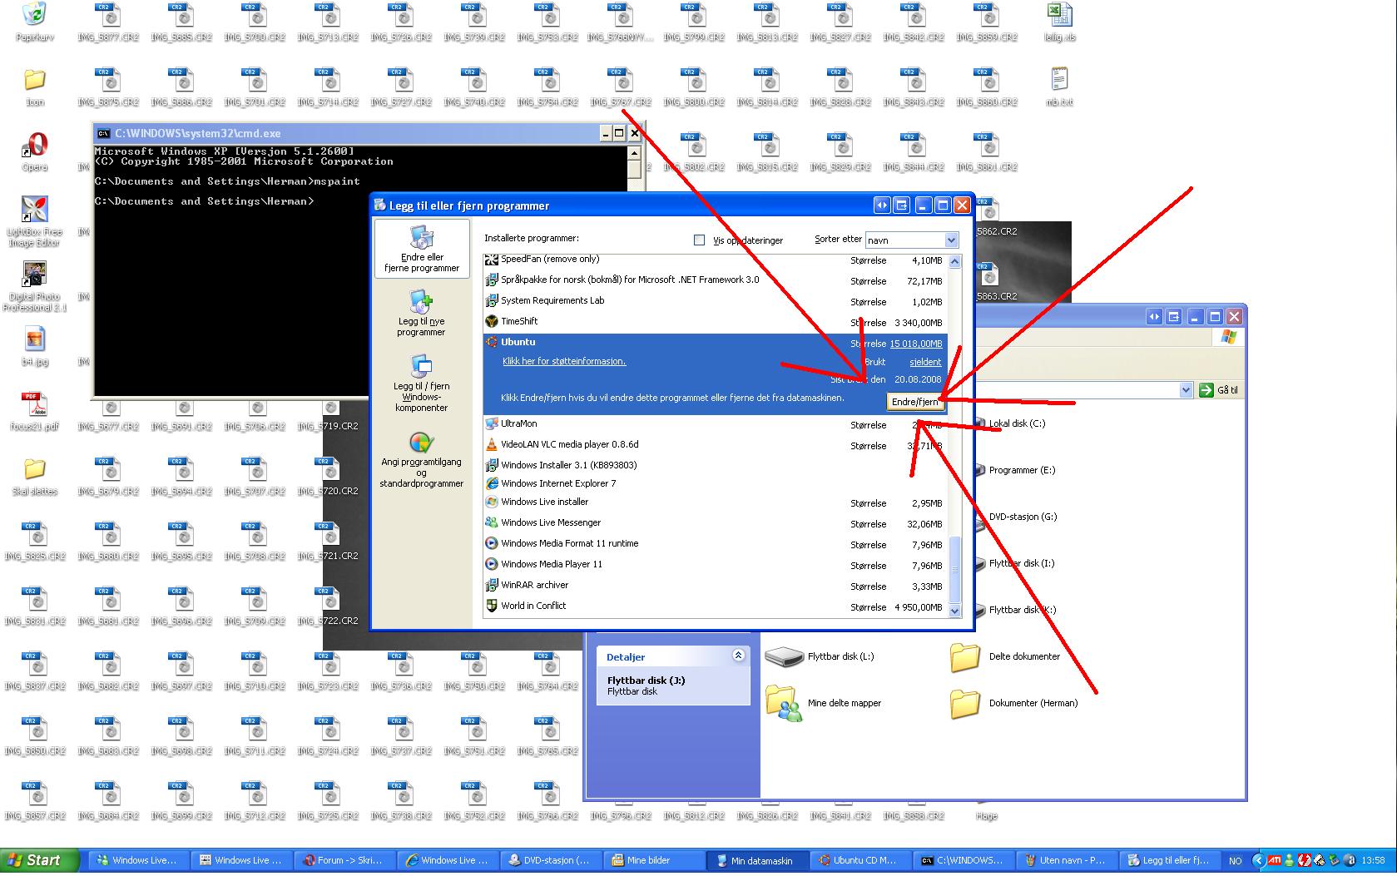Click the 15 018,00MB size link

coord(916,344)
